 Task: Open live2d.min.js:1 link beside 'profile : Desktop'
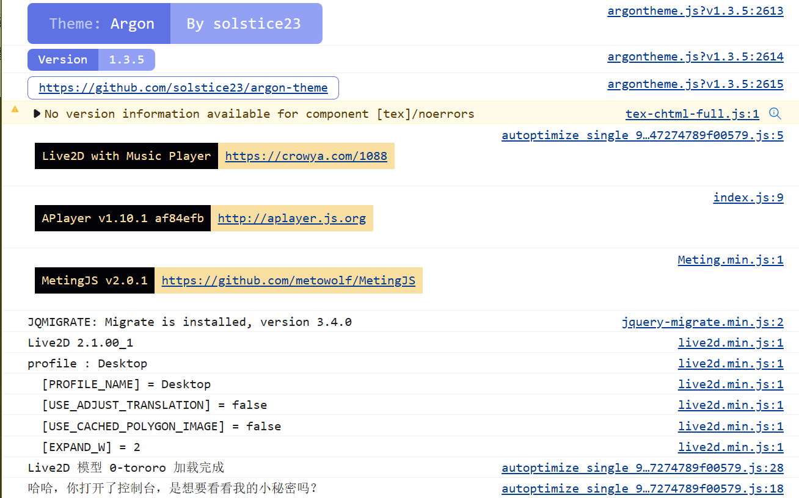[x=730, y=364]
